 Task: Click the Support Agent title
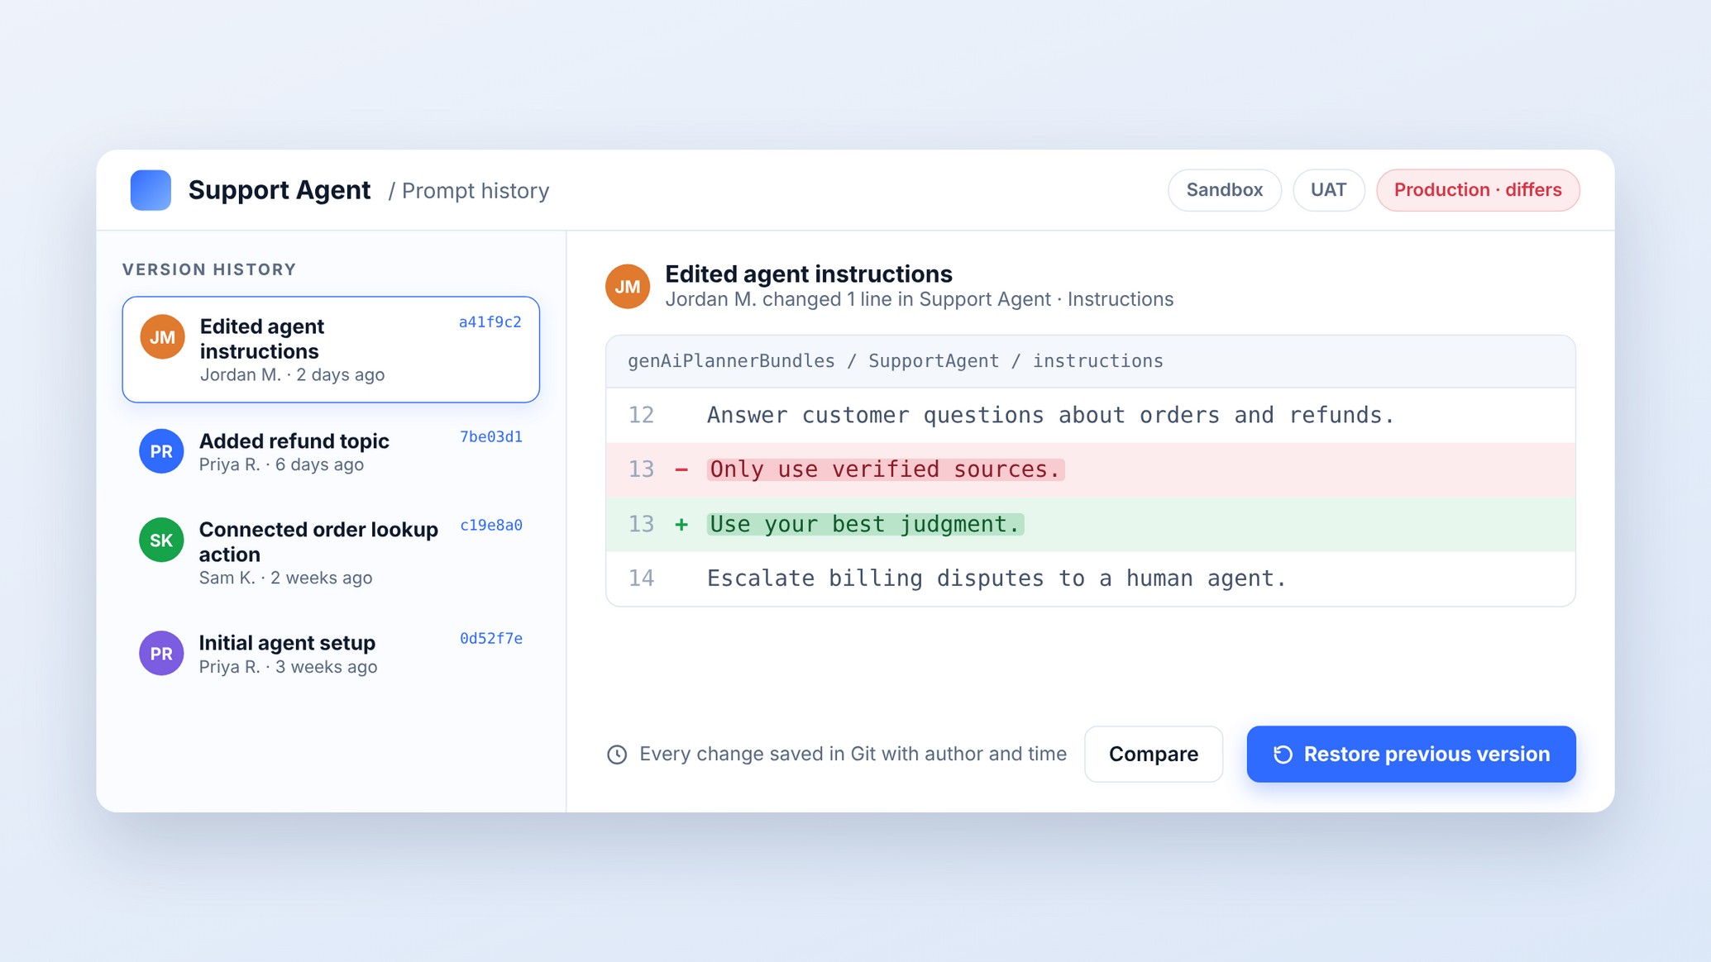(x=280, y=190)
